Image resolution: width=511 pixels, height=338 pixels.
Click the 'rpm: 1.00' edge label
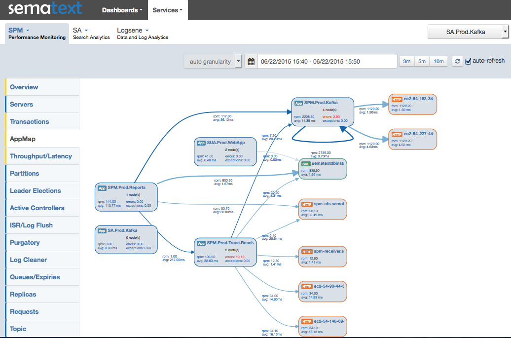pyautogui.click(x=170, y=257)
